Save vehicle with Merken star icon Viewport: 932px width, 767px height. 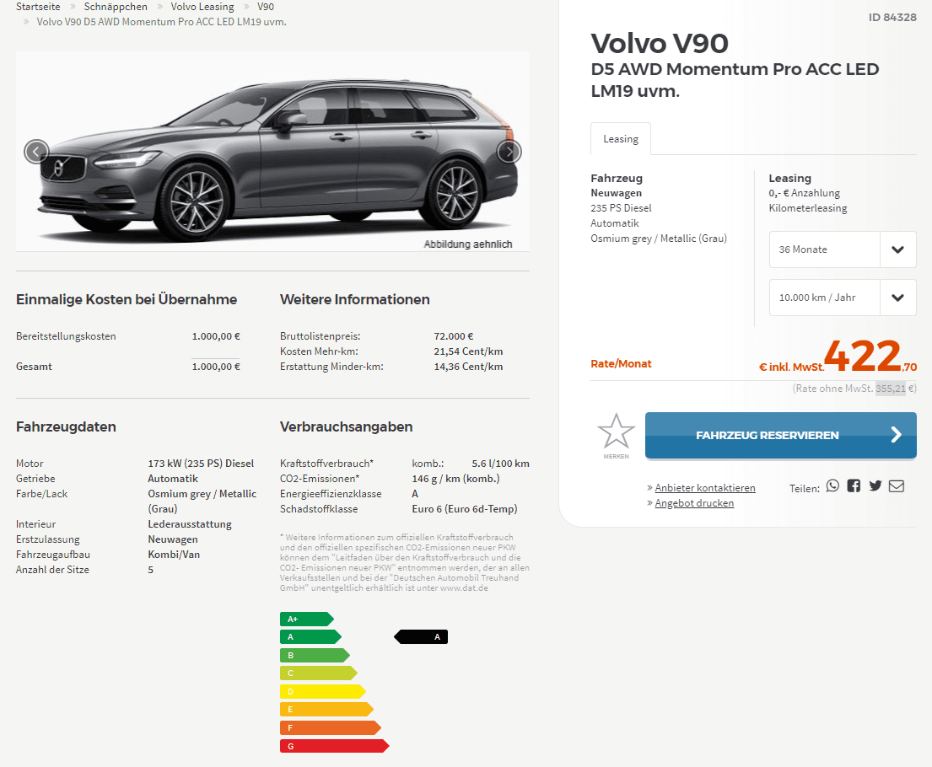click(616, 436)
